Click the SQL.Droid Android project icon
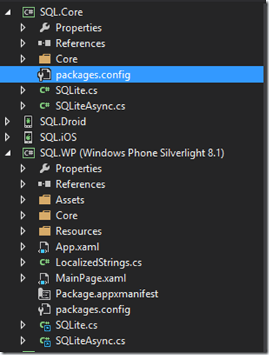Image resolution: width=269 pixels, height=355 pixels. tap(29, 122)
